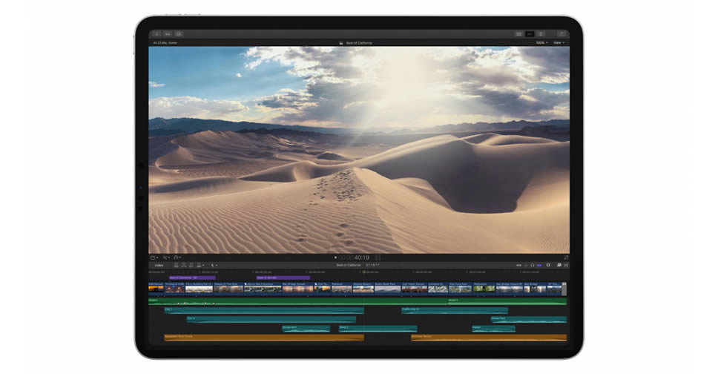Click the import media icon in top toolbar
The width and height of the screenshot is (718, 374).
(x=156, y=33)
